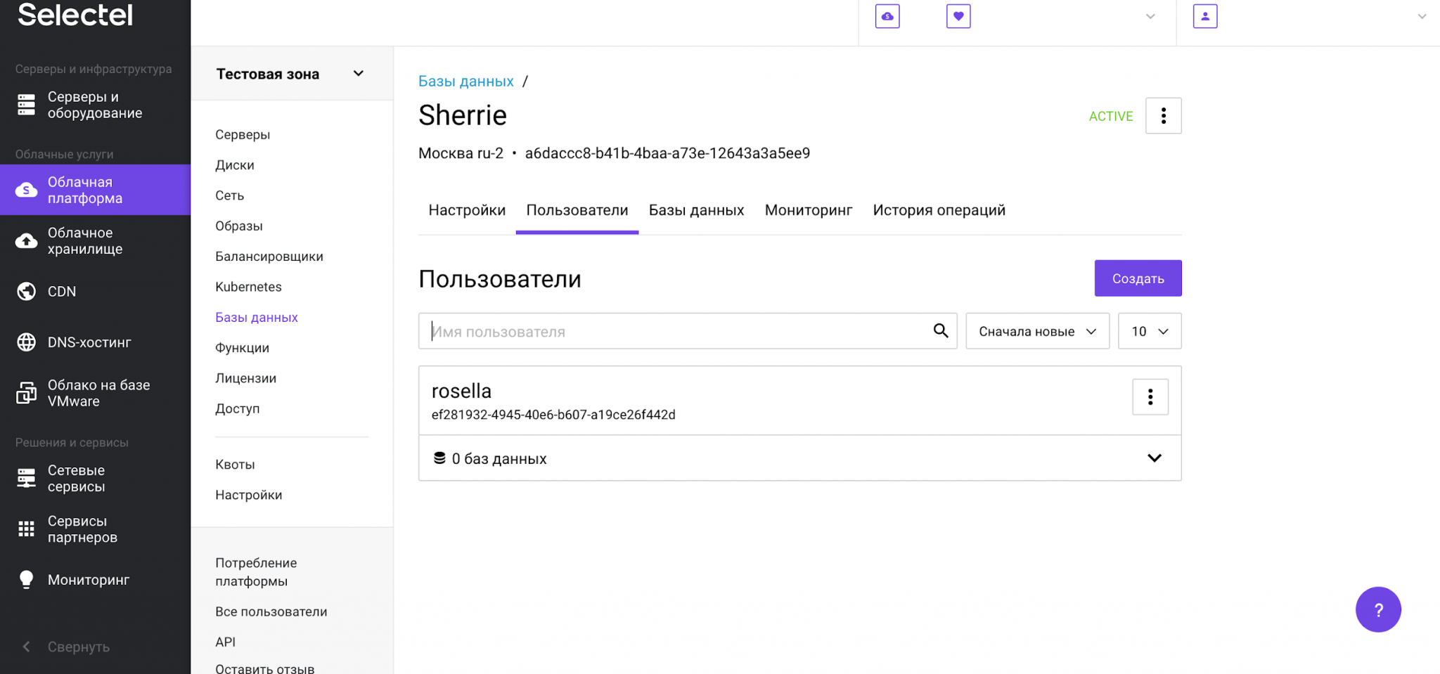This screenshot has width=1440, height=674.
Task: Click the search magnifier icon in user field
Action: 940,331
